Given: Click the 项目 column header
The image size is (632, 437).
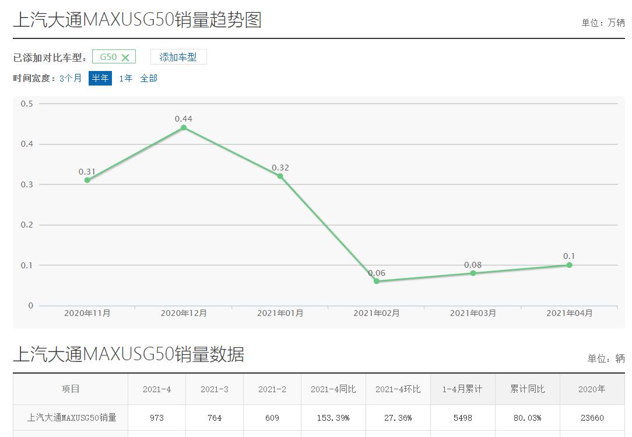Looking at the screenshot, I should click(71, 389).
